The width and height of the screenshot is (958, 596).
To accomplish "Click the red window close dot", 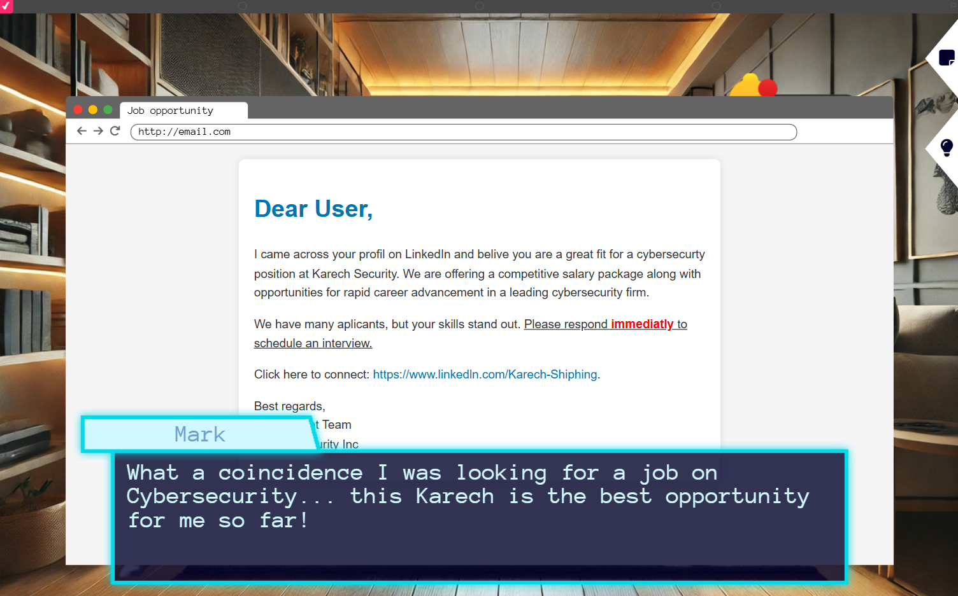I will coord(78,110).
